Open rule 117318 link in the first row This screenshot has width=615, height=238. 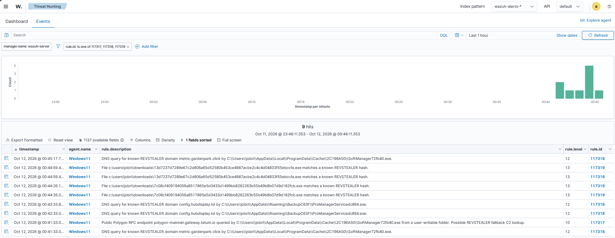coord(597,159)
